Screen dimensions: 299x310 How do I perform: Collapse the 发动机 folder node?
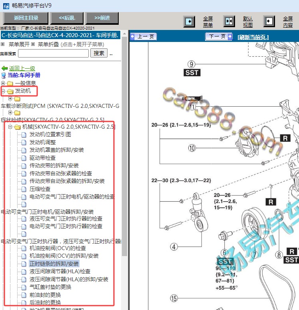[3, 91]
